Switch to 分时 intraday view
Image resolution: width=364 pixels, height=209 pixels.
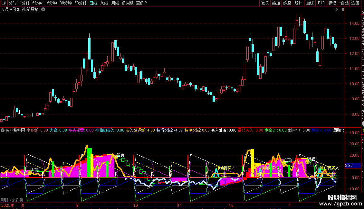click(13, 3)
